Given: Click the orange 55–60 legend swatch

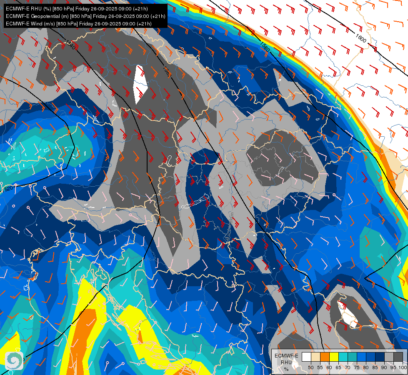Looking at the screenshot, I should (325, 357).
